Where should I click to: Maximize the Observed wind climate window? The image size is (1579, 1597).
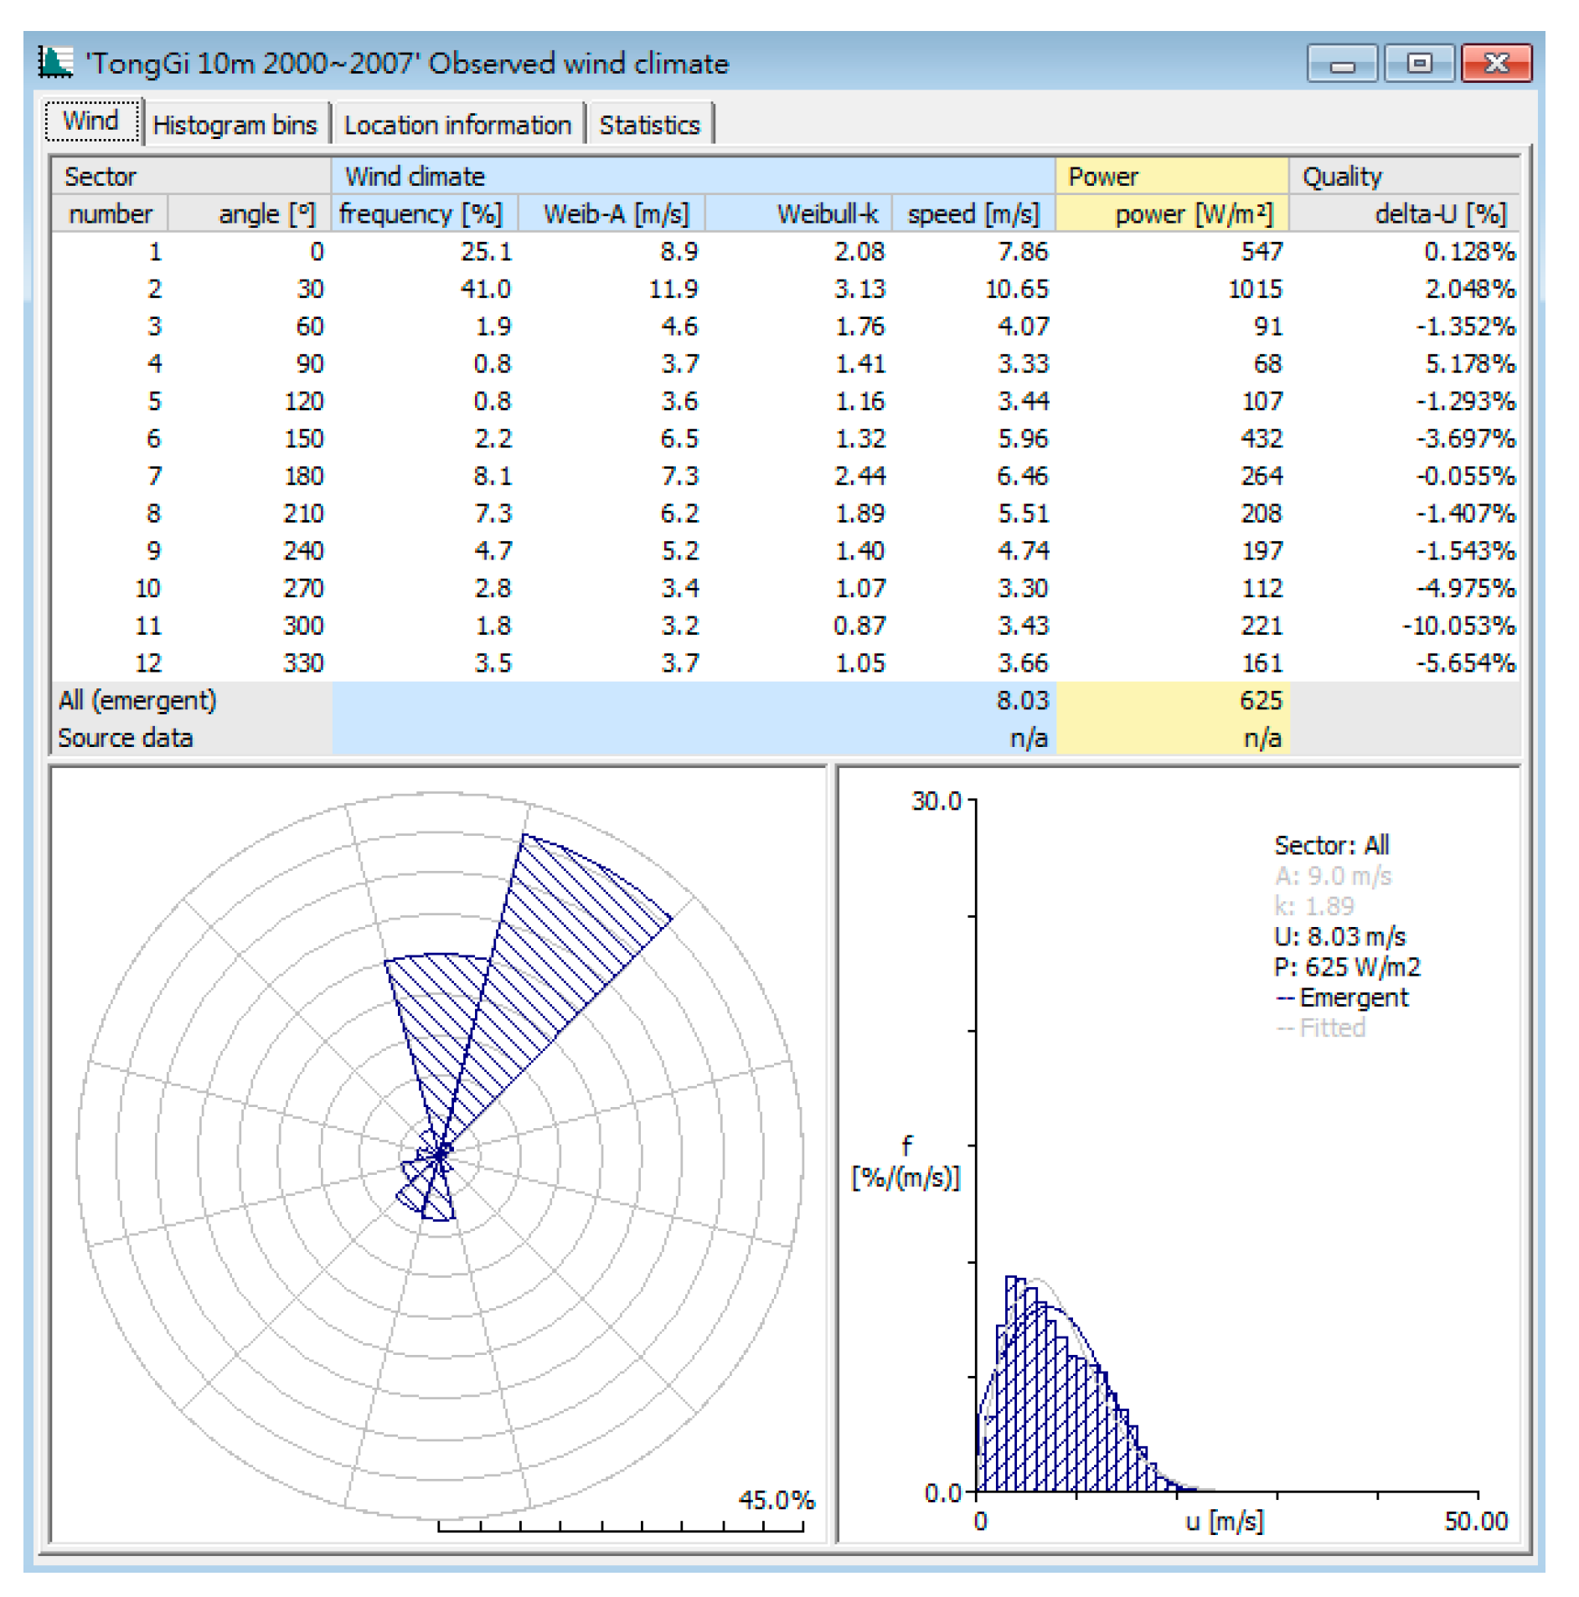[x=1418, y=64]
